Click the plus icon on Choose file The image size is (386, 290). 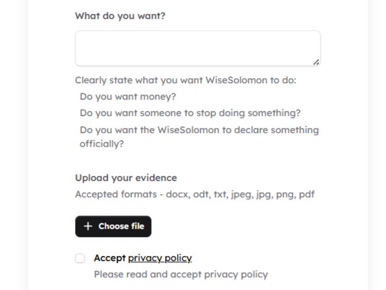click(88, 226)
